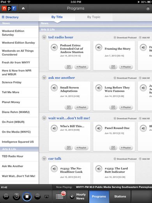Switch to the By Title tab
Image resolution: width=152 pixels, height=203 pixels.
click(x=57, y=17)
